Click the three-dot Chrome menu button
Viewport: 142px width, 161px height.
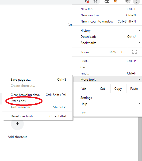136,2
